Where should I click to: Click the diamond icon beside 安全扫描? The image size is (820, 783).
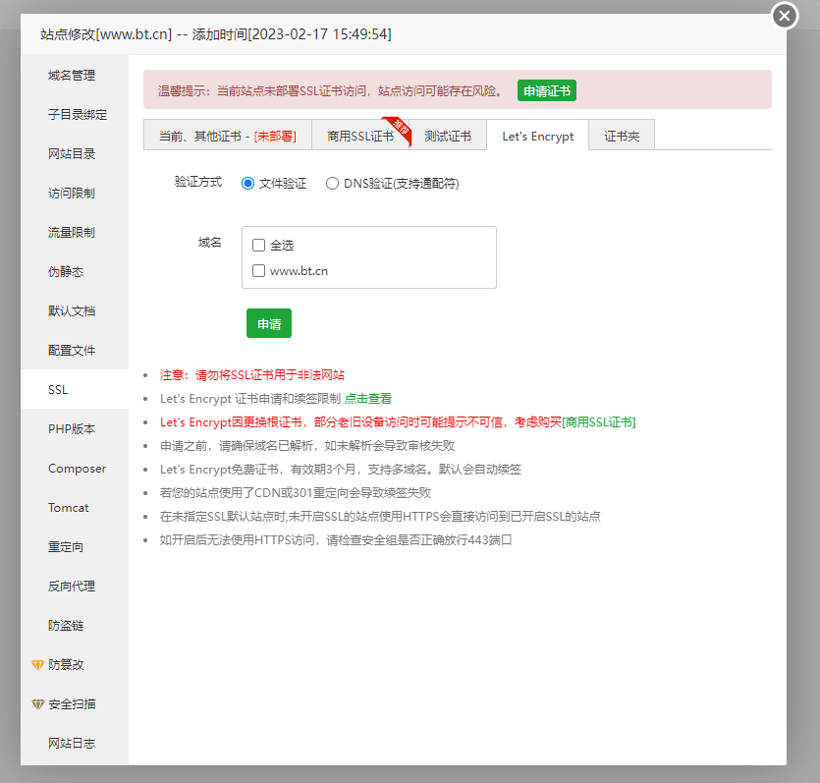(x=38, y=704)
